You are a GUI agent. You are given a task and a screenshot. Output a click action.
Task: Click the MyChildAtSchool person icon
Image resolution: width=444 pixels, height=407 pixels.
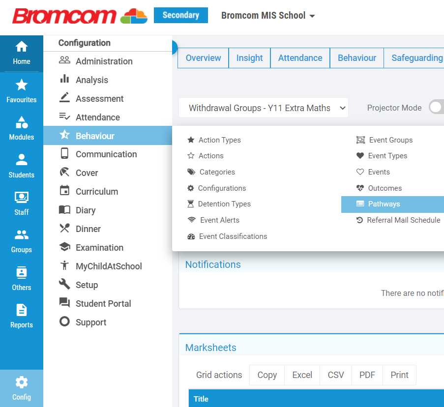[x=64, y=265]
